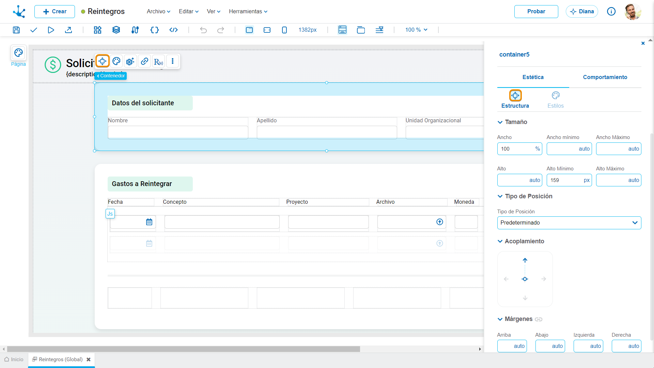Click the R(x) rules icon
The height and width of the screenshot is (368, 654).
158,61
